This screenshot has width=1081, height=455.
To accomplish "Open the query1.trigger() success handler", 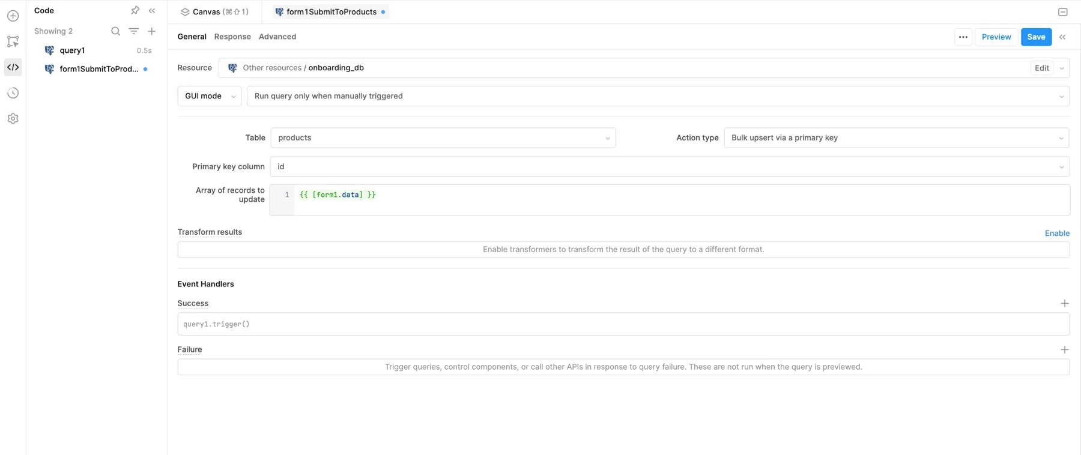I will tap(623, 324).
